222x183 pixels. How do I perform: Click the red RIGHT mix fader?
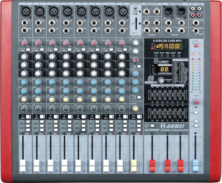181,166
